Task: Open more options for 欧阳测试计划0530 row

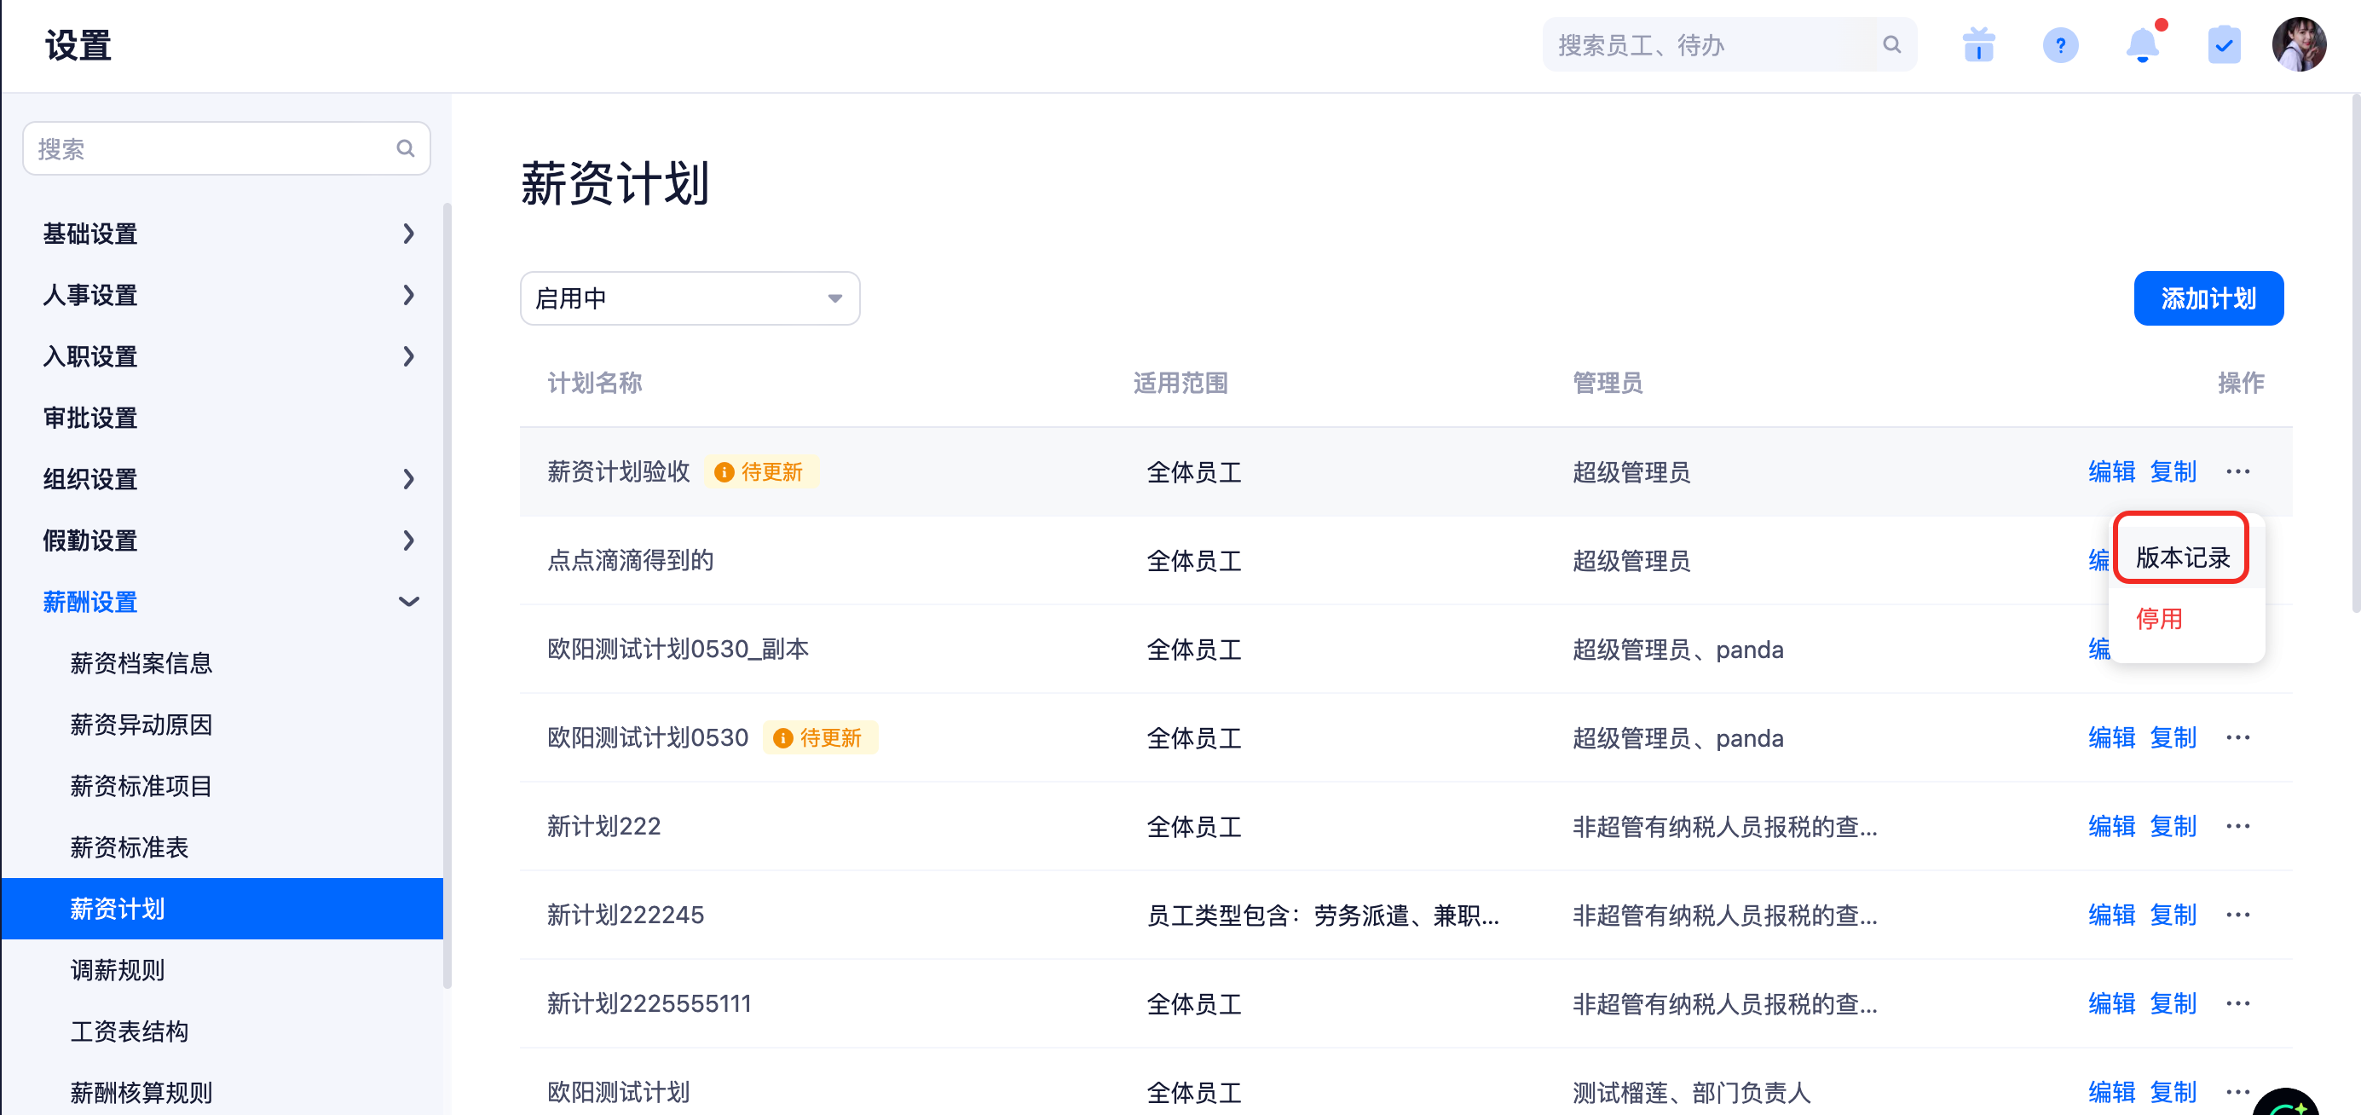Action: point(2238,737)
